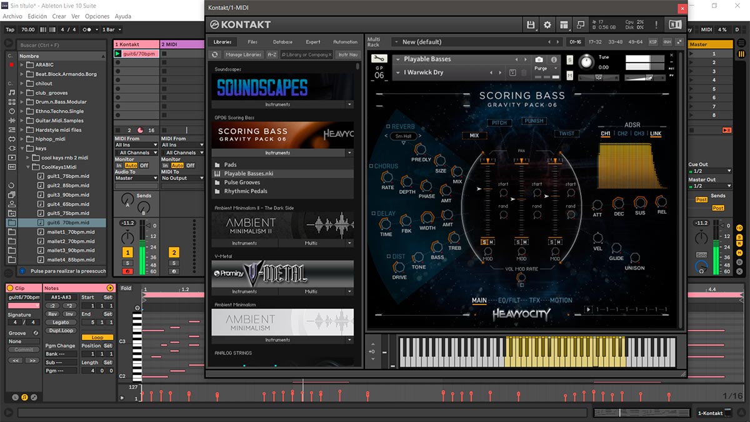Click the Ableton preview headphone icon by the clip piano roll
This screenshot has width=750, height=422.
point(138,308)
